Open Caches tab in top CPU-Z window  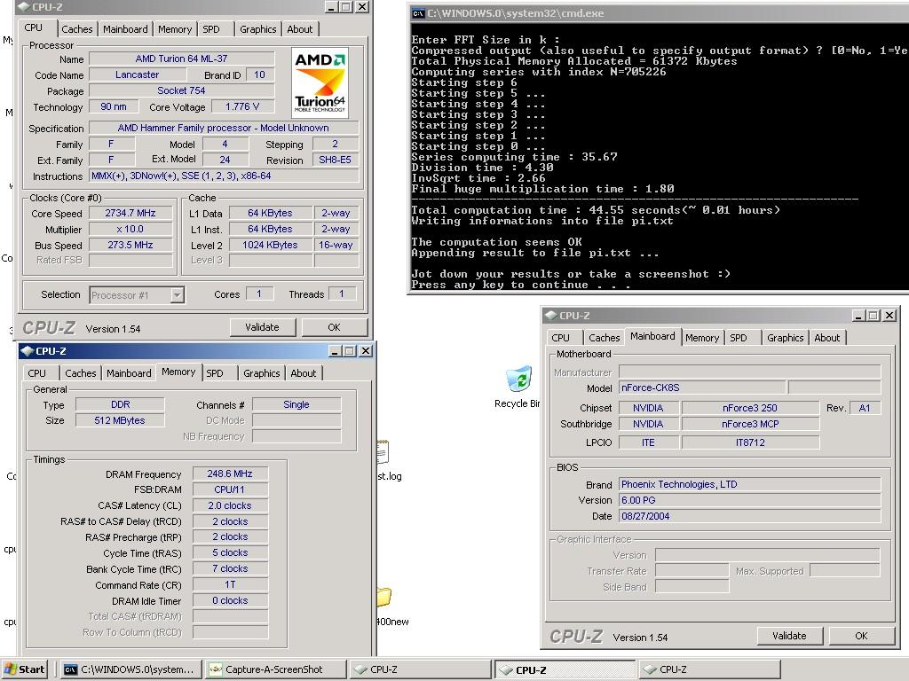(x=77, y=29)
